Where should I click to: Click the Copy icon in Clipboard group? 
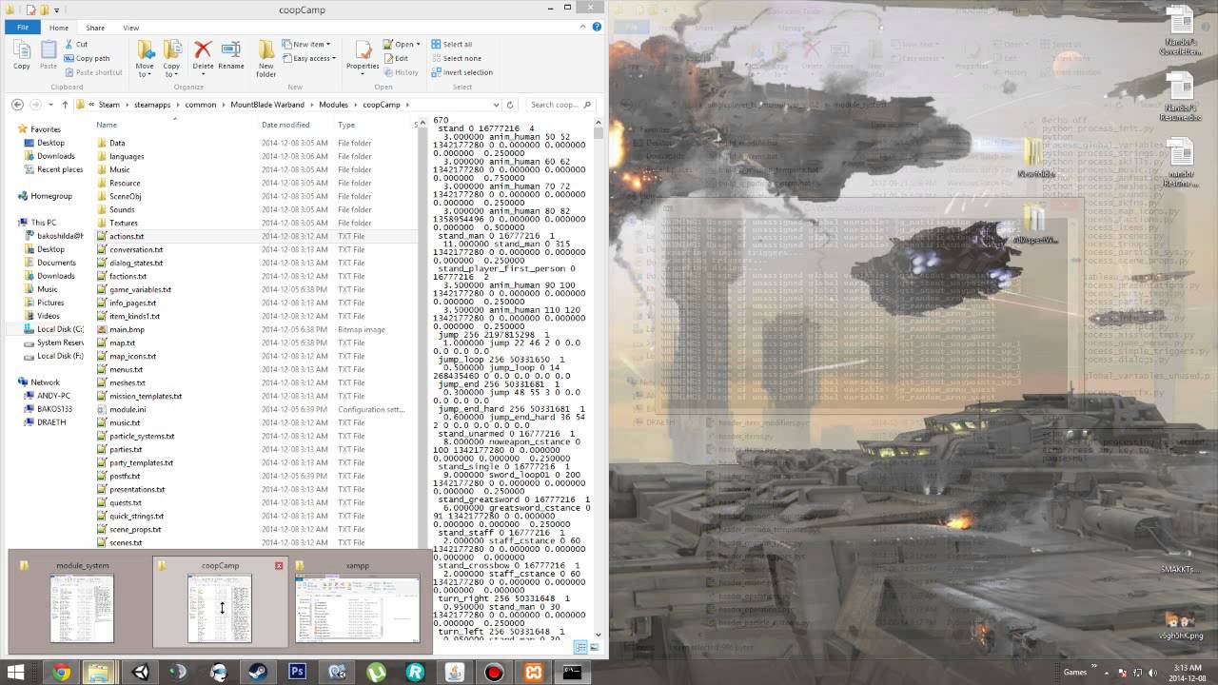point(21,55)
